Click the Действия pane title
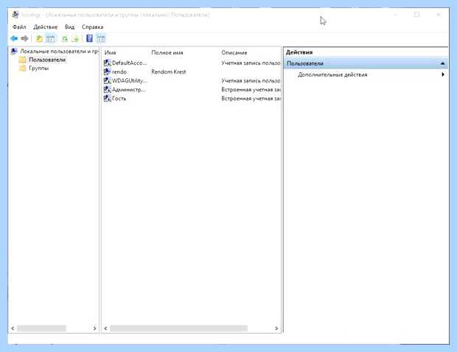This screenshot has height=352, width=457. pyautogui.click(x=299, y=52)
